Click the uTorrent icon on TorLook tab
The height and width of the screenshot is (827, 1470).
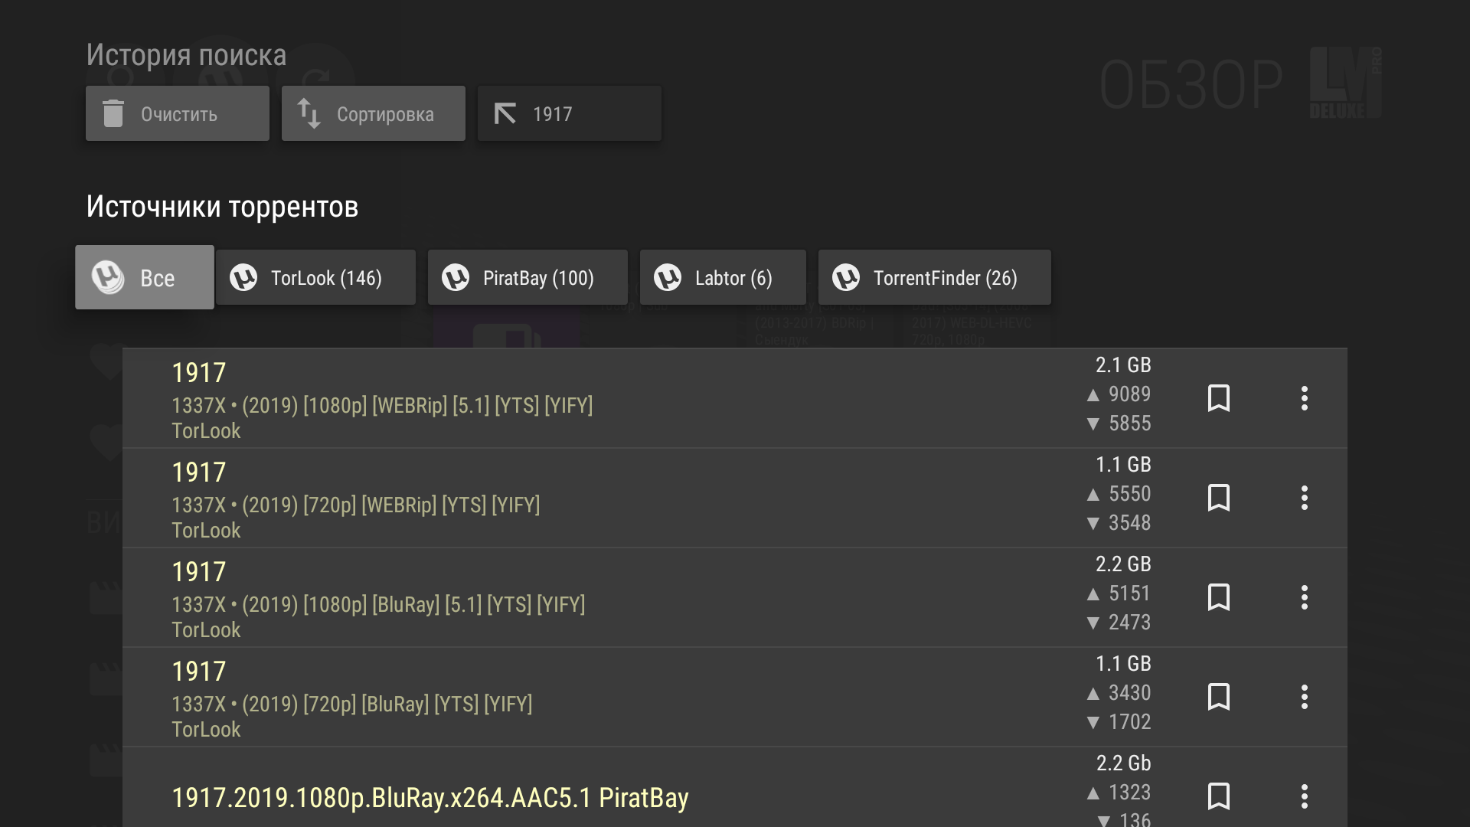pos(243,277)
